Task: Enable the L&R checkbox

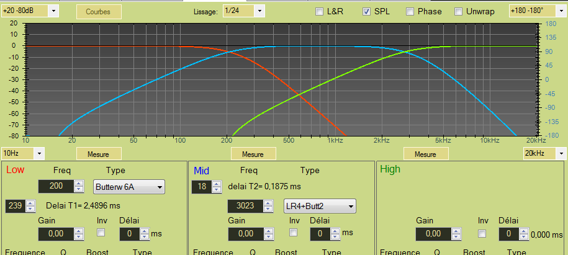Action: point(319,11)
